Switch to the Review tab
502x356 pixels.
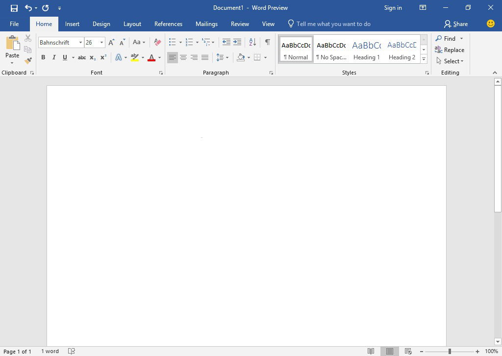tap(240, 24)
